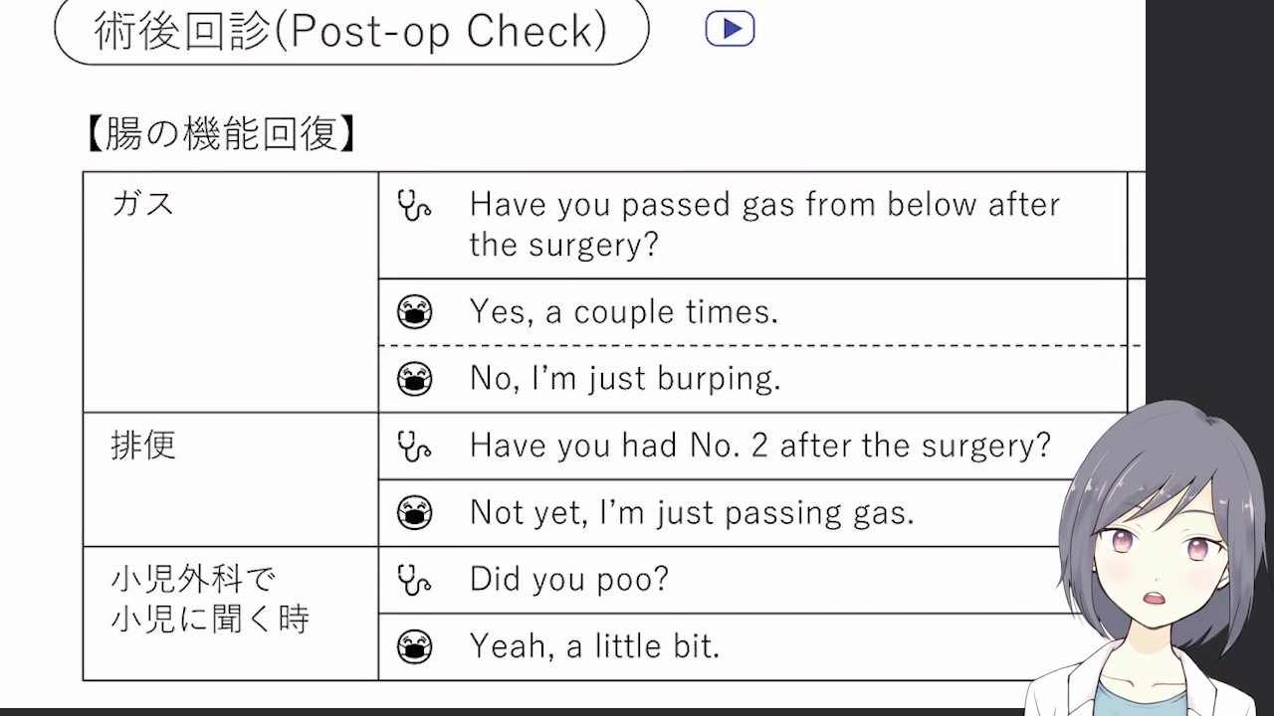Click the masked face icon beside "Yes, a couple times."
The width and height of the screenshot is (1274, 716).
414,312
